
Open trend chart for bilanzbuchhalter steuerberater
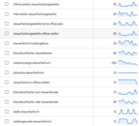(x=128, y=53)
